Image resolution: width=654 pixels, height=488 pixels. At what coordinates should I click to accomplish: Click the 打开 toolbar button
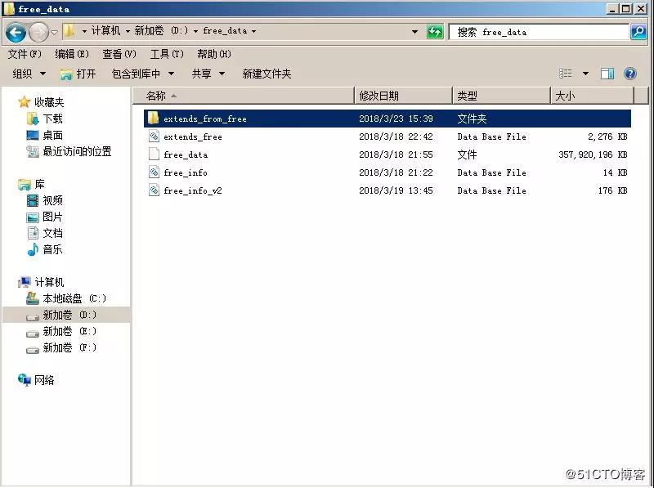coord(78,74)
